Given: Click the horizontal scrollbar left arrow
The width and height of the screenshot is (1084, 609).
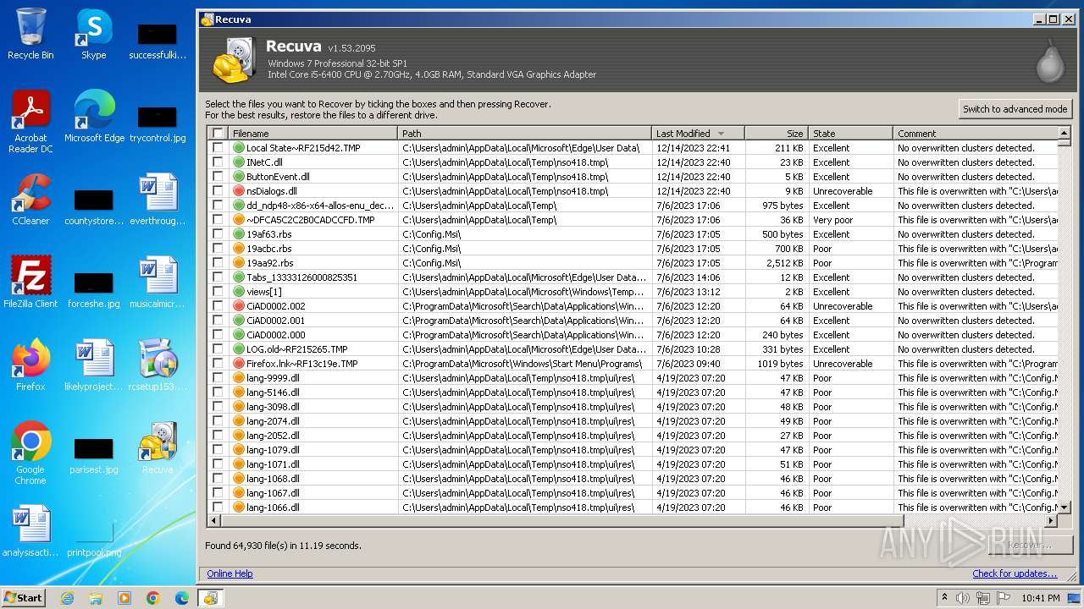Looking at the screenshot, I should point(214,521).
